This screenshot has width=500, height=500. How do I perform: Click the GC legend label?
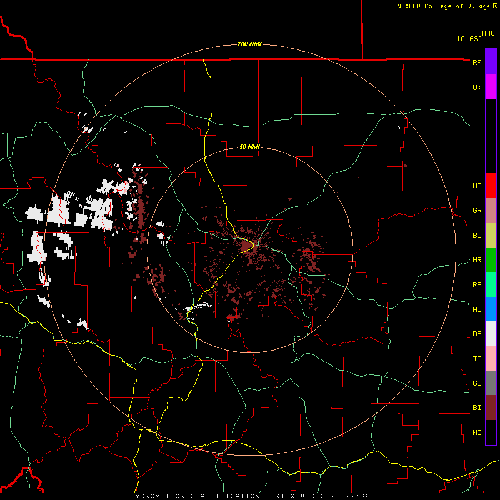coord(477,383)
